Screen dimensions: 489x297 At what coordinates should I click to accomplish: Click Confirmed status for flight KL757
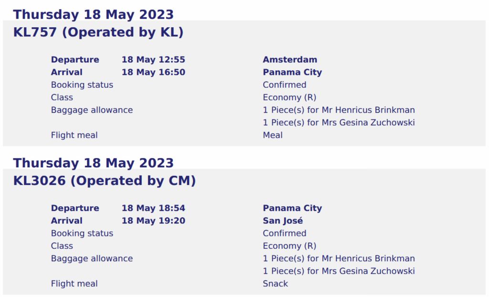[x=285, y=85]
